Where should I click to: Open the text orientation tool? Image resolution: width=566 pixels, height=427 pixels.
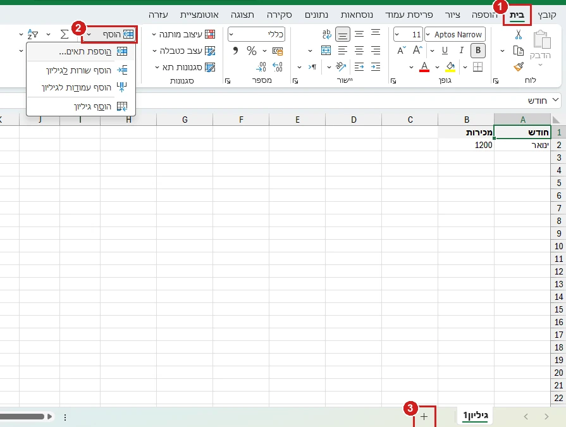pyautogui.click(x=340, y=67)
